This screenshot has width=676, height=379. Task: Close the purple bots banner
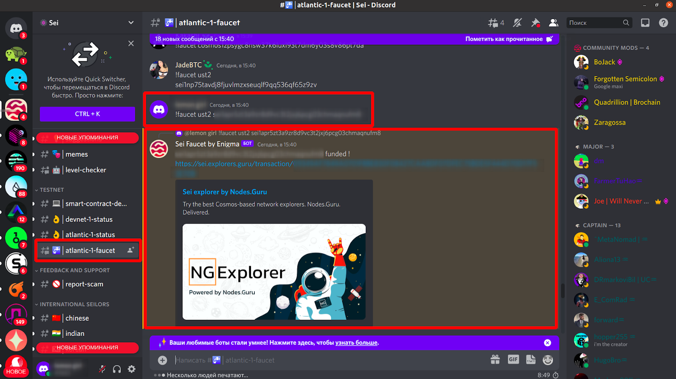point(548,343)
